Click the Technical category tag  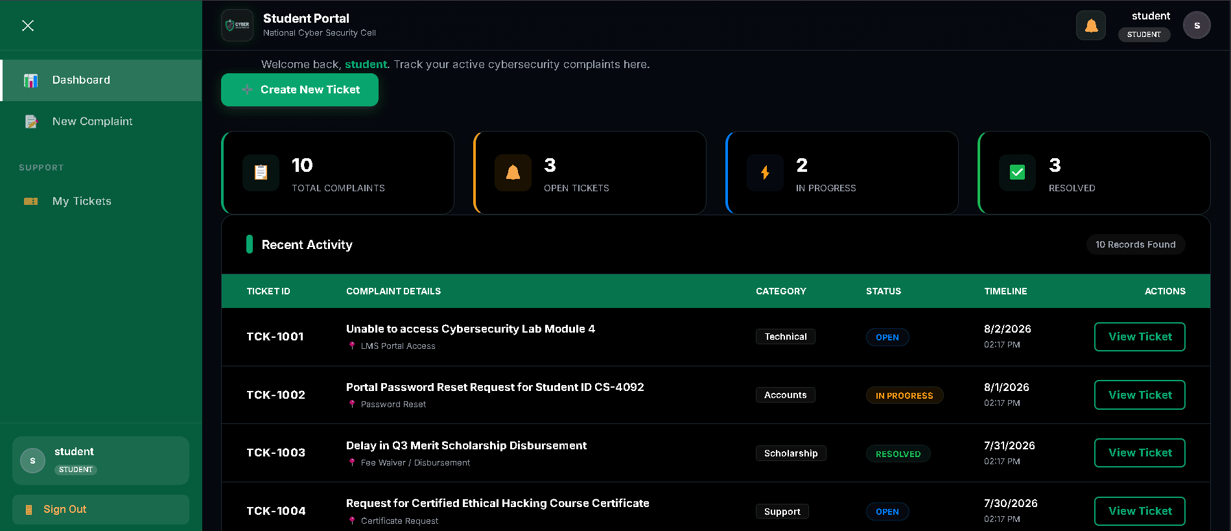[786, 336]
